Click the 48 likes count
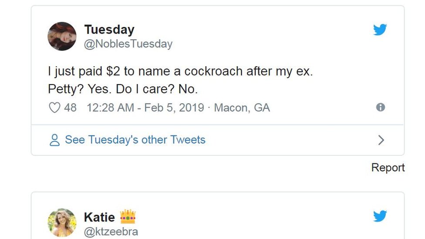 click(x=70, y=108)
